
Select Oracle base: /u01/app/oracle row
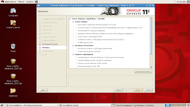click(90, 37)
